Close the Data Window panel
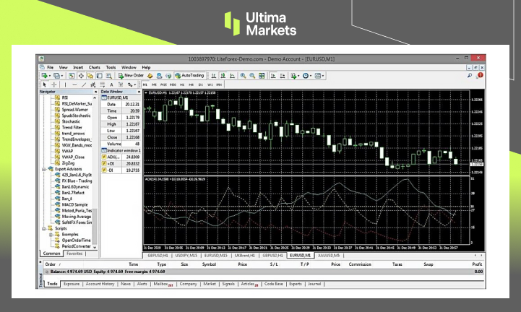The width and height of the screenshot is (521, 312). tap(139, 92)
